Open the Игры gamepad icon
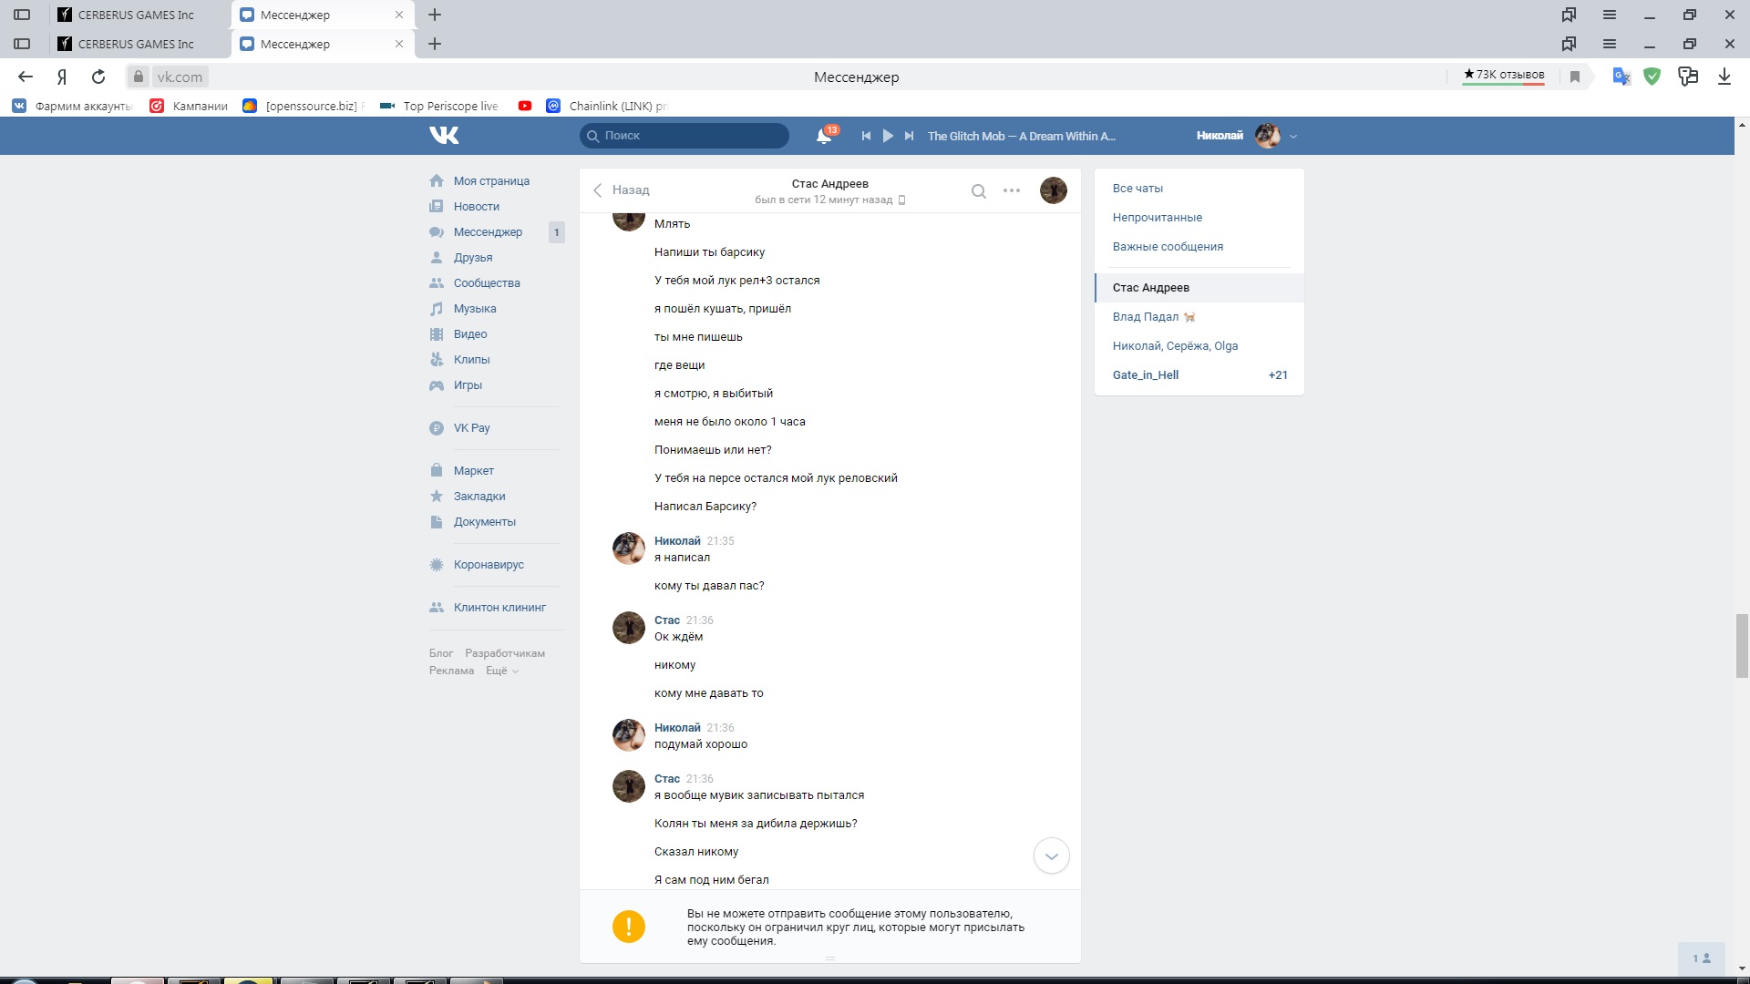The width and height of the screenshot is (1750, 984). point(437,384)
